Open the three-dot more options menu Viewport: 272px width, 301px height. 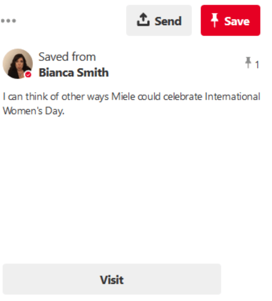[8, 21]
